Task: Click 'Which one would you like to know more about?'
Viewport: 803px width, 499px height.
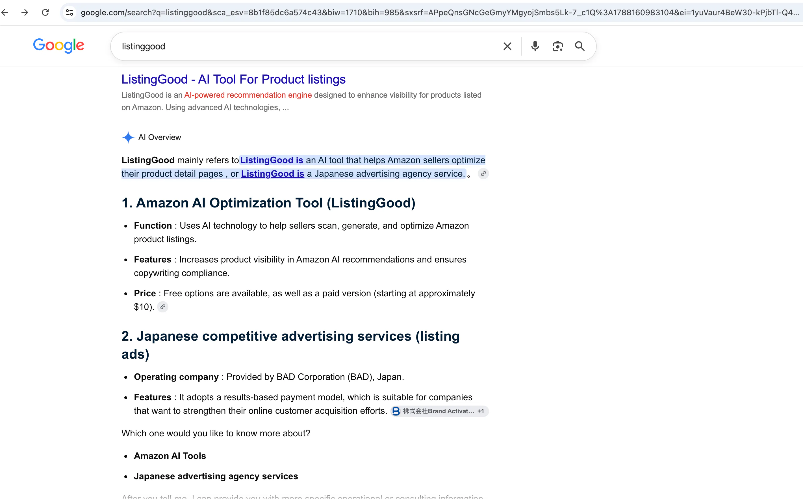Action: 216,433
